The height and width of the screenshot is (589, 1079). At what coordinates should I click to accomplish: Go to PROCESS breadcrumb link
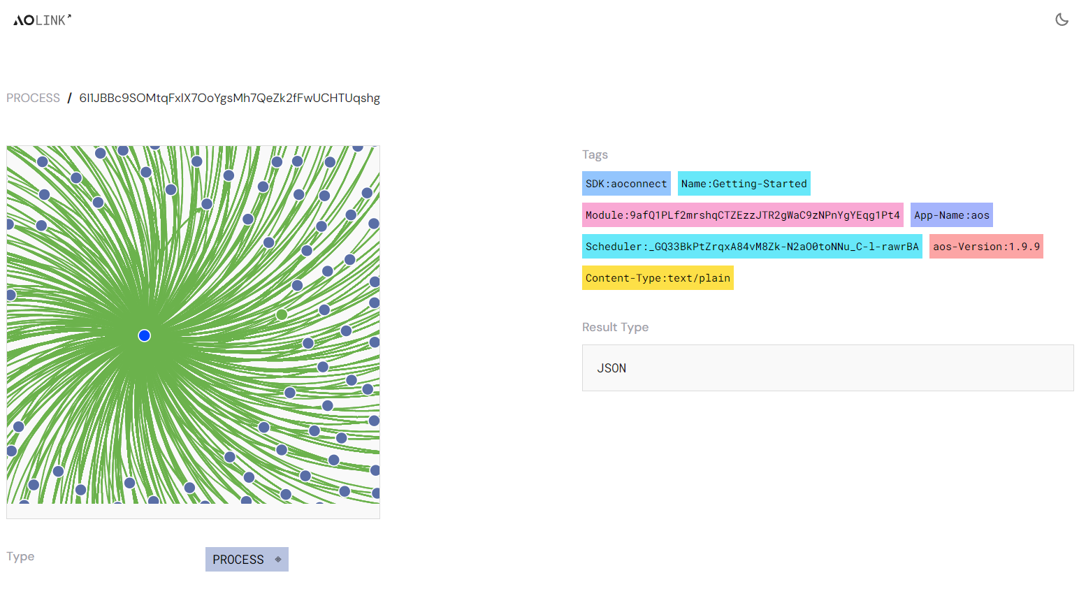33,98
